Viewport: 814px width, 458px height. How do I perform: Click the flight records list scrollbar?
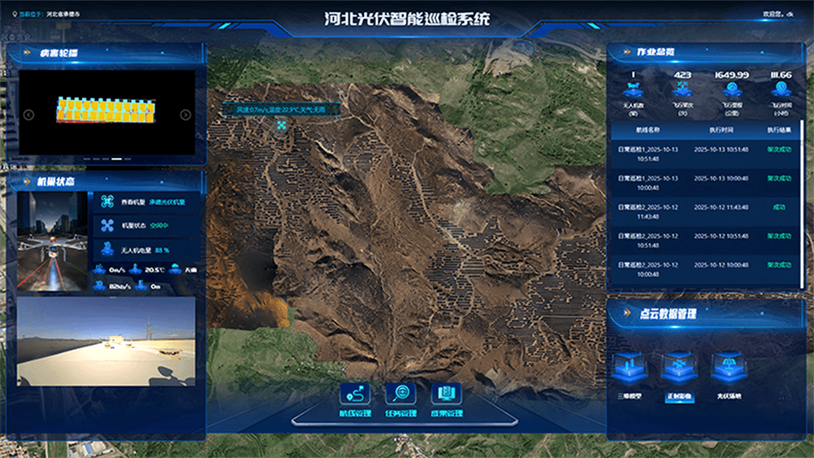pyautogui.click(x=801, y=163)
